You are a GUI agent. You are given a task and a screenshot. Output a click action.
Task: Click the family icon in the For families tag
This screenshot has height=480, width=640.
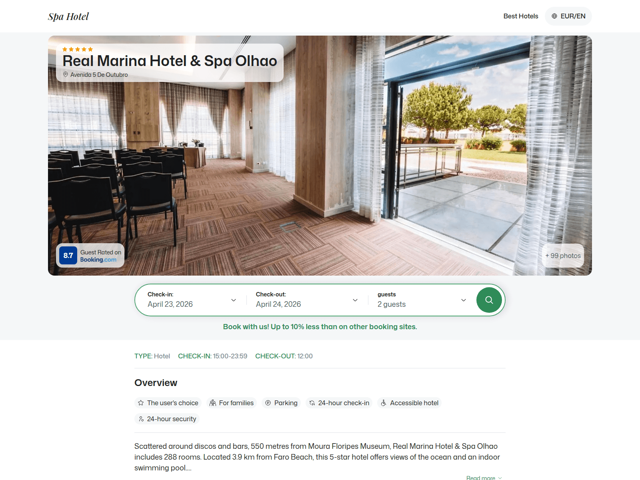[213, 403]
